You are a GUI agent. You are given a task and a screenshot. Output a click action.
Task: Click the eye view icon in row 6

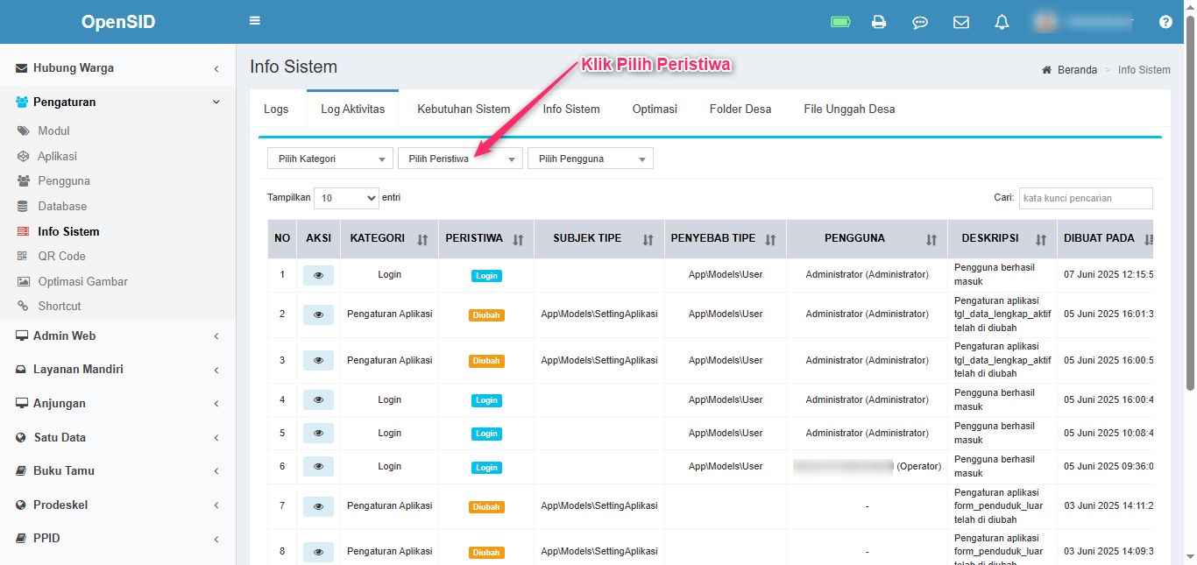pos(318,466)
